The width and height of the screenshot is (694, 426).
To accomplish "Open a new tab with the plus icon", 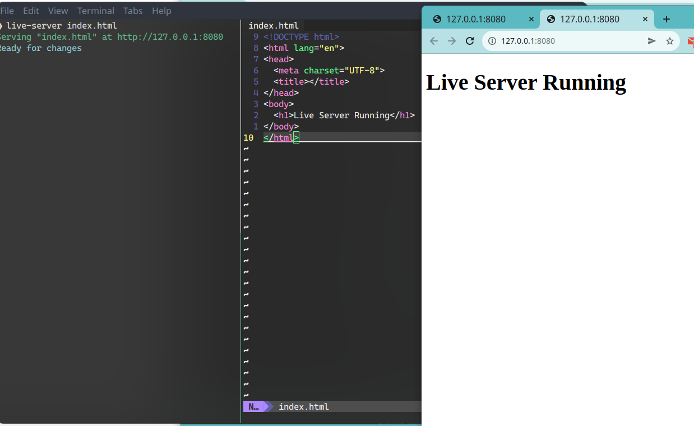I will pos(666,18).
